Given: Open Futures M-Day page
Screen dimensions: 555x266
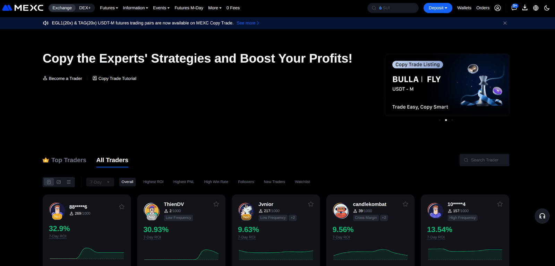Looking at the screenshot, I should click(189, 8).
